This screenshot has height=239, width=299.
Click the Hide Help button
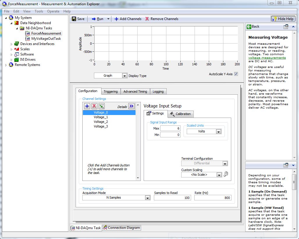283,19
